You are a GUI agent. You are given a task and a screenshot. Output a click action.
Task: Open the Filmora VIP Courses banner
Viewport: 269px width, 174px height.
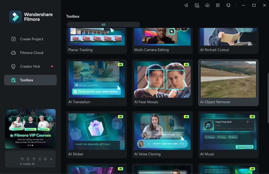coord(30,129)
